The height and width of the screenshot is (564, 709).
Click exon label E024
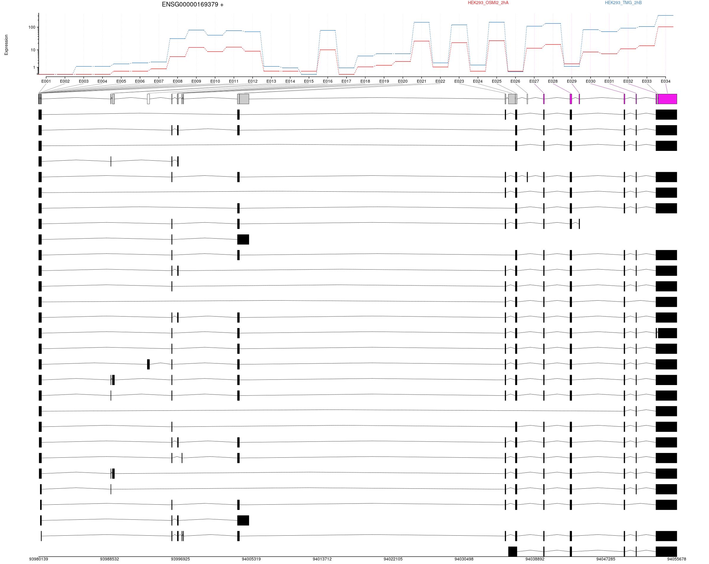pyautogui.click(x=478, y=81)
